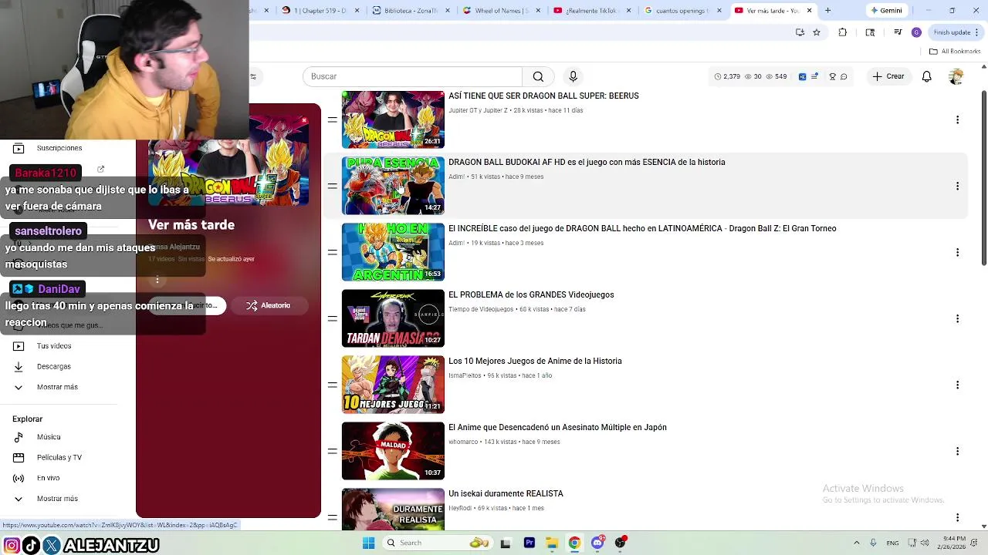This screenshot has width=988, height=555.
Task: Open options for El Gran Torneo video
Action: click(957, 252)
